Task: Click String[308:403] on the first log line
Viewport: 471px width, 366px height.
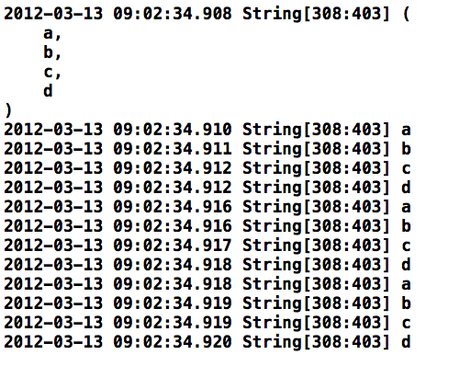Action: coord(316,14)
